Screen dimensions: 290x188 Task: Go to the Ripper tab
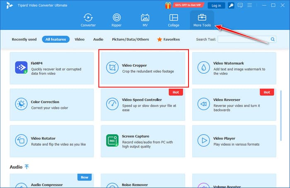click(x=117, y=20)
